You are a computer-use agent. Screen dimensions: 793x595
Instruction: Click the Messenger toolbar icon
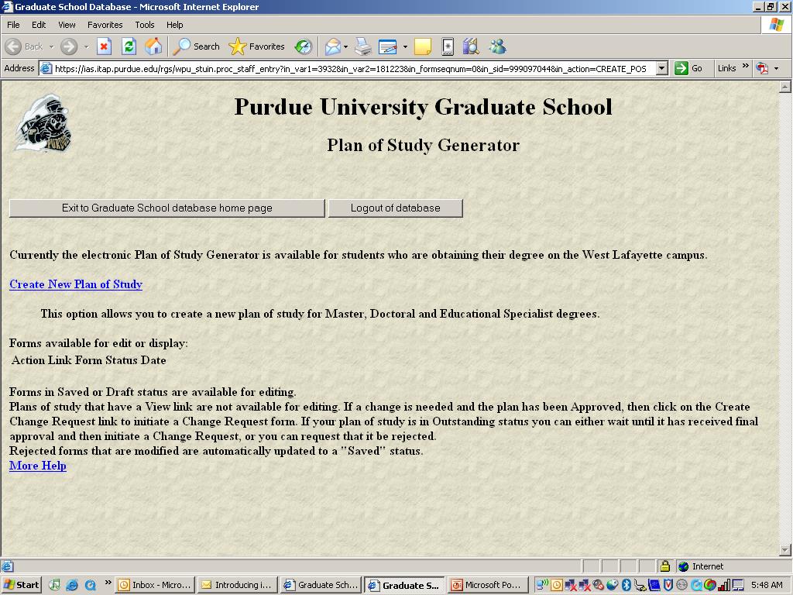pyautogui.click(x=497, y=46)
